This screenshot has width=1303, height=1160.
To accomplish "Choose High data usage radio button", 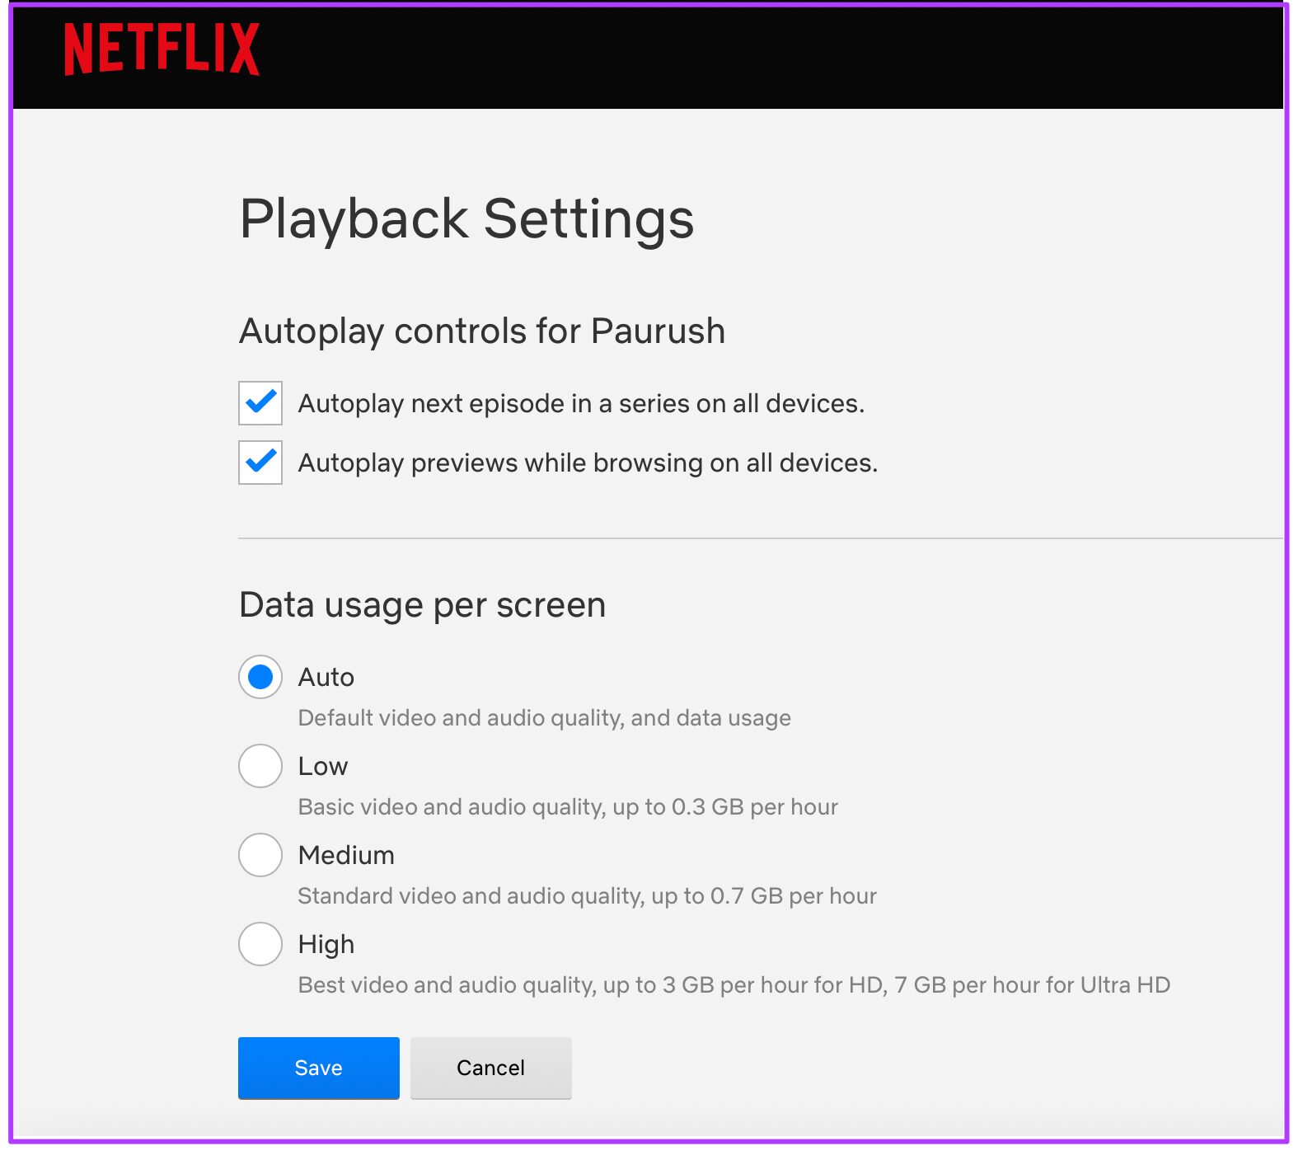I will point(260,944).
